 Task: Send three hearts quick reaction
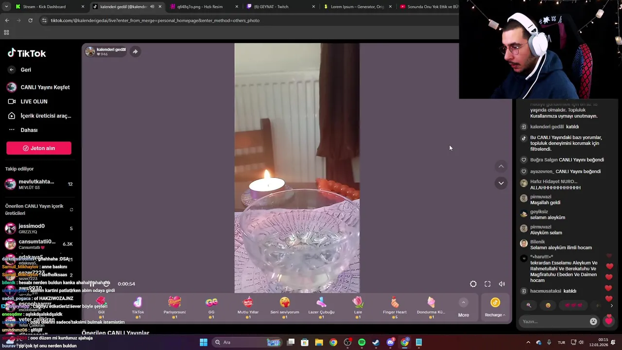tap(573, 305)
